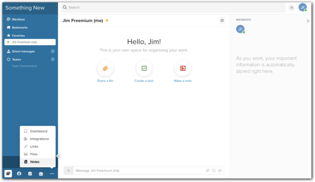Select Notes from the popup menu
Image resolution: width=315 pixels, height=182 pixels.
pos(35,162)
